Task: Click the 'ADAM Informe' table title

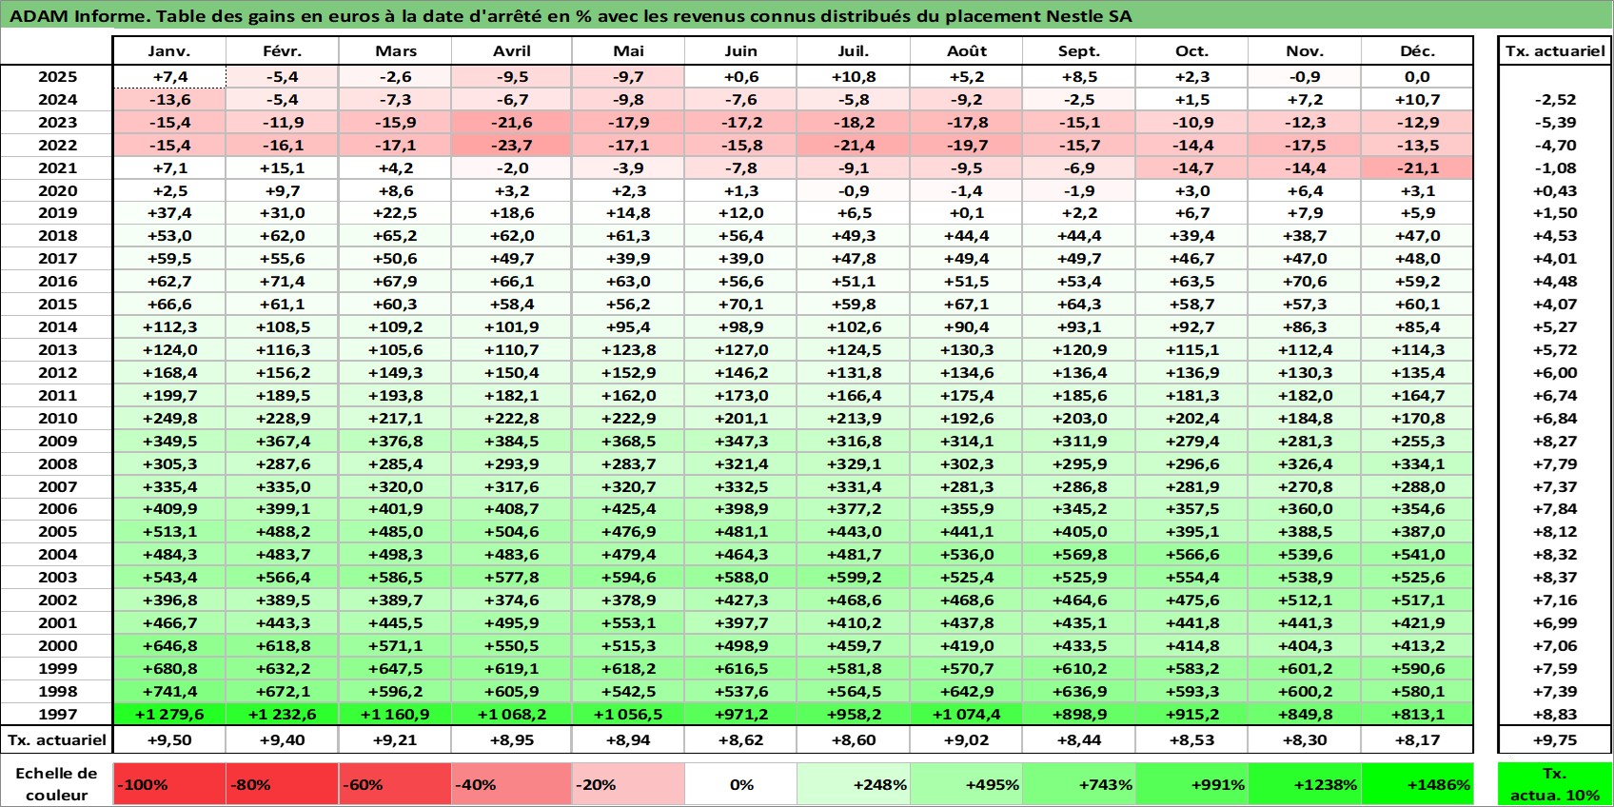Action: [x=571, y=16]
